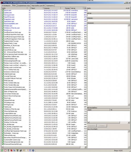
Task: Open help via the blue question mark icon
Action: tap(33, 150)
